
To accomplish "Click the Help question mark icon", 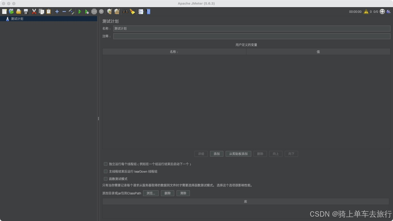I will coord(148,12).
